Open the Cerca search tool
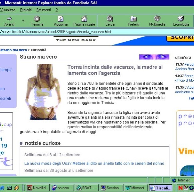This screenshot has height=192, width=194. click(x=110, y=19)
